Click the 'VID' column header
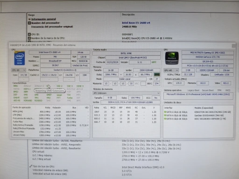Viewport: 239px width, 179px height. pos(87,108)
